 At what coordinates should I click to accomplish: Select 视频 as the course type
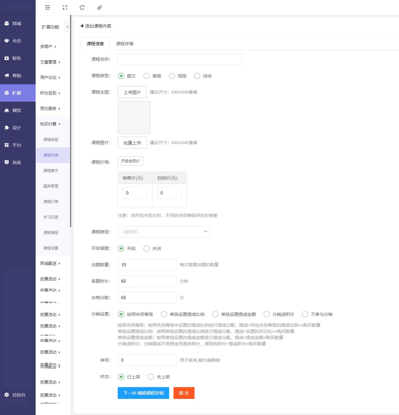[172, 76]
